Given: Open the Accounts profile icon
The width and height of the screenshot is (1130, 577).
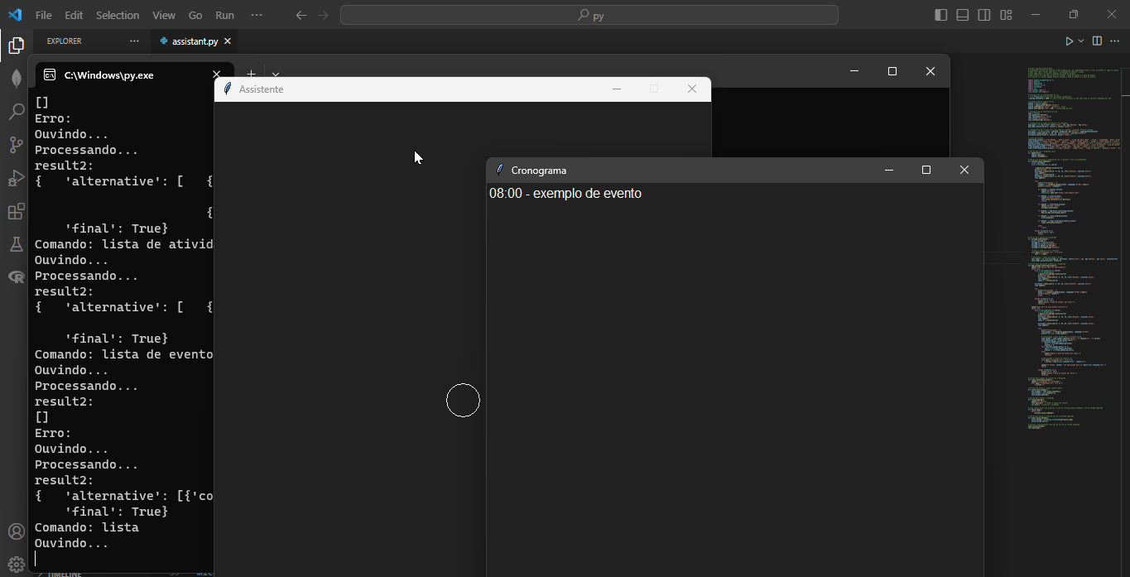Looking at the screenshot, I should point(15,531).
